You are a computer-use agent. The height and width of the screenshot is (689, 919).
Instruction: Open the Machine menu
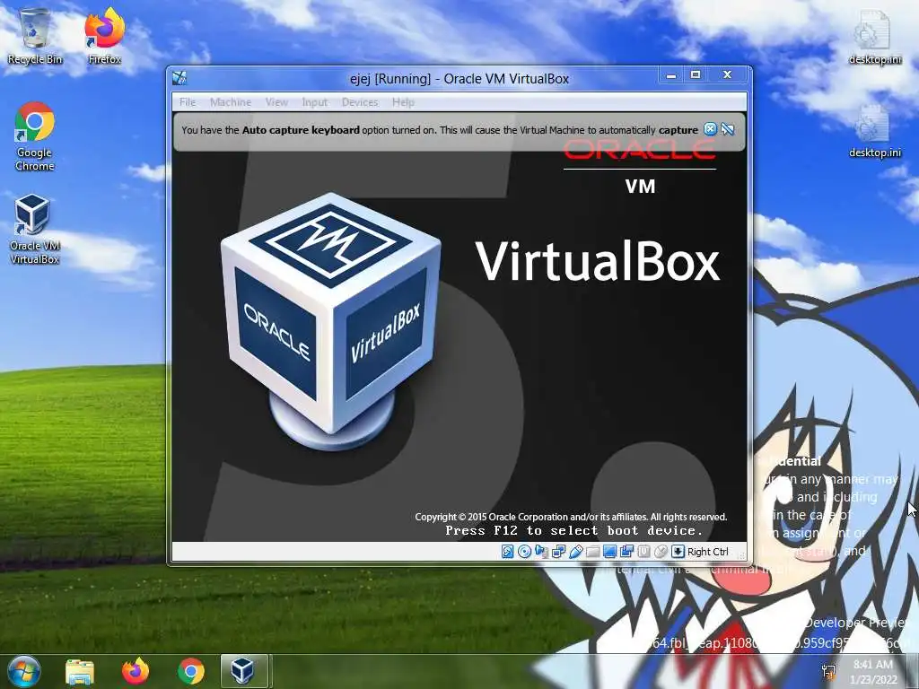[231, 102]
